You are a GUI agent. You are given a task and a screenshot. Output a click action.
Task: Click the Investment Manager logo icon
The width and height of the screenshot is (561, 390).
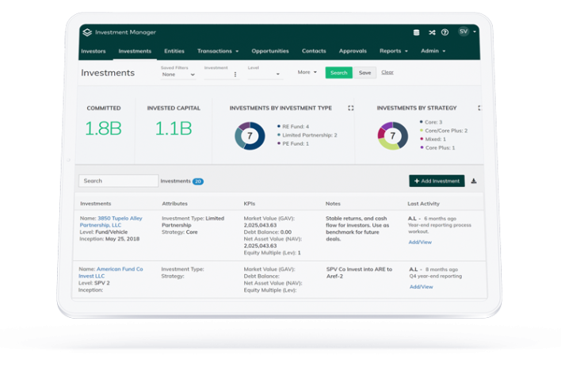coord(87,32)
